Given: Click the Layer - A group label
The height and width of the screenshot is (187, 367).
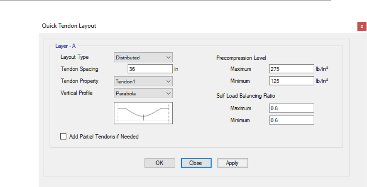Looking at the screenshot, I should coord(65,46).
